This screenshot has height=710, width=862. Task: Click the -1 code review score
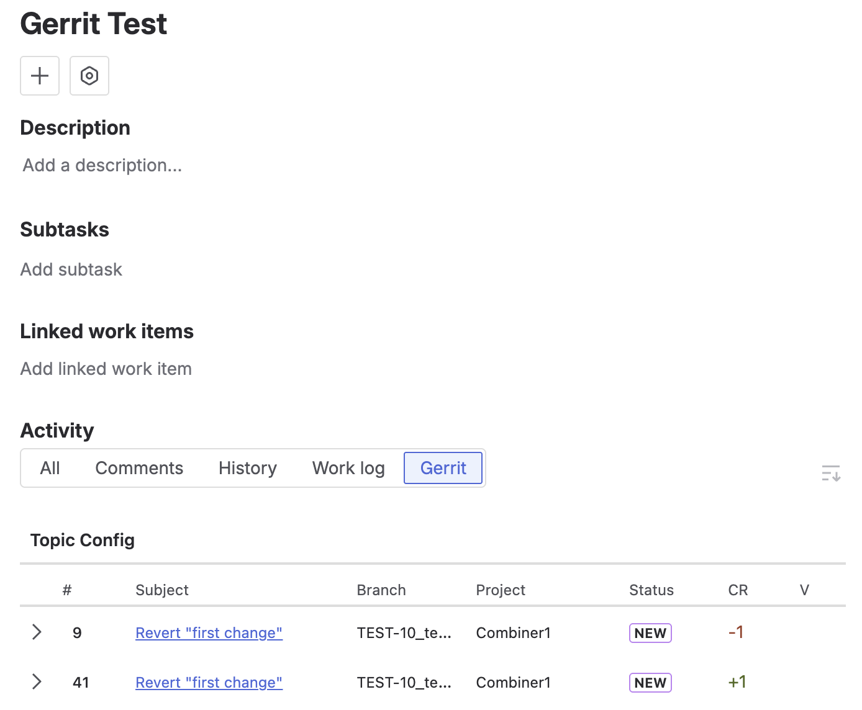pos(736,632)
